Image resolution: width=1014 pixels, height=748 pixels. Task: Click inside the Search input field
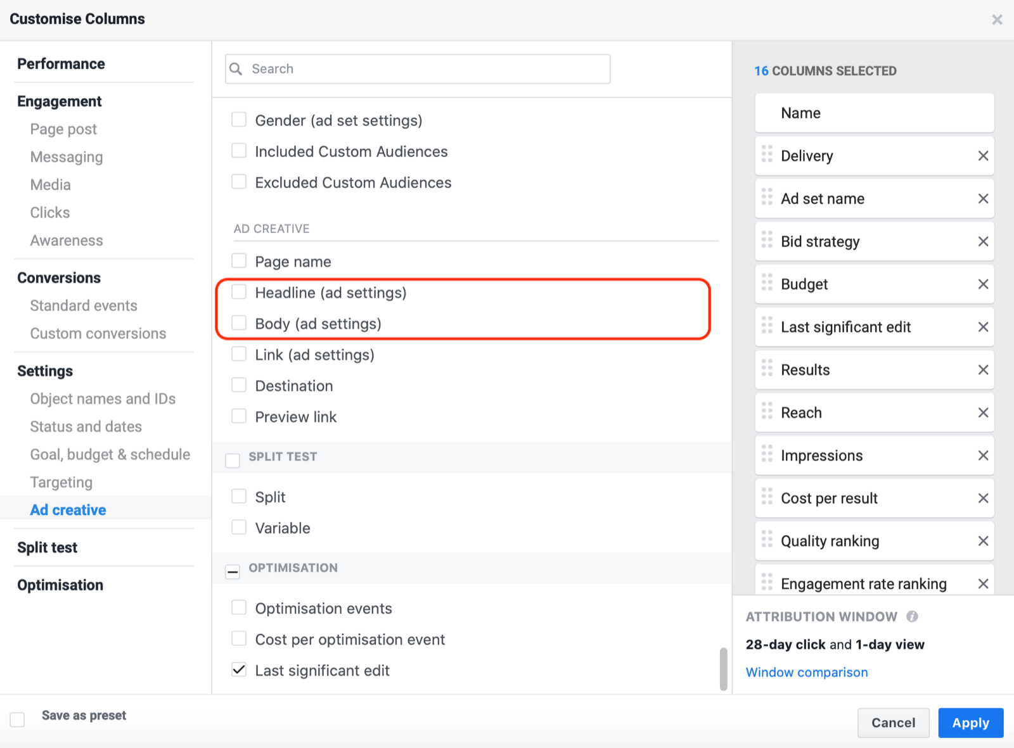[x=418, y=68]
